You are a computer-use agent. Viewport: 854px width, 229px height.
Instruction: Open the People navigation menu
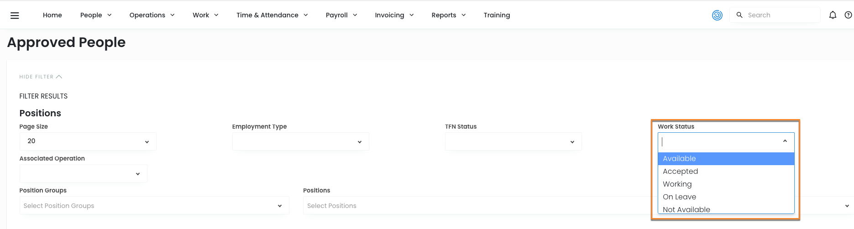(x=95, y=15)
